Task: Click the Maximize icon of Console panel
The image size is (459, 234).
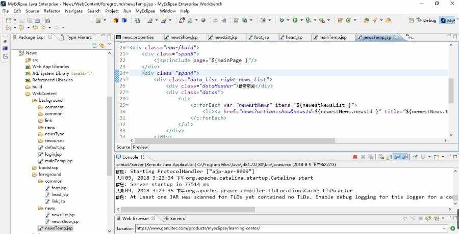Action: click(455, 157)
